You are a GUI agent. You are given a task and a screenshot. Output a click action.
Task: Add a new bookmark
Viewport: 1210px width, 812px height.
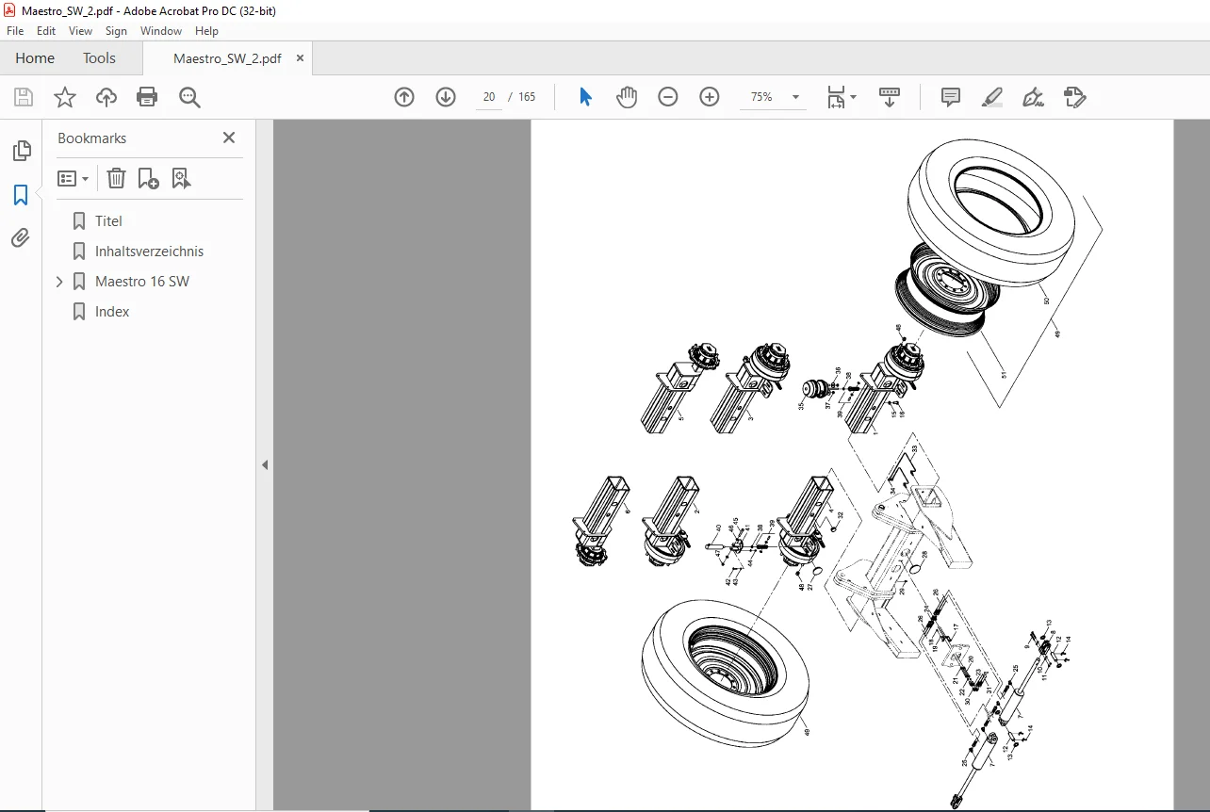pos(149,178)
